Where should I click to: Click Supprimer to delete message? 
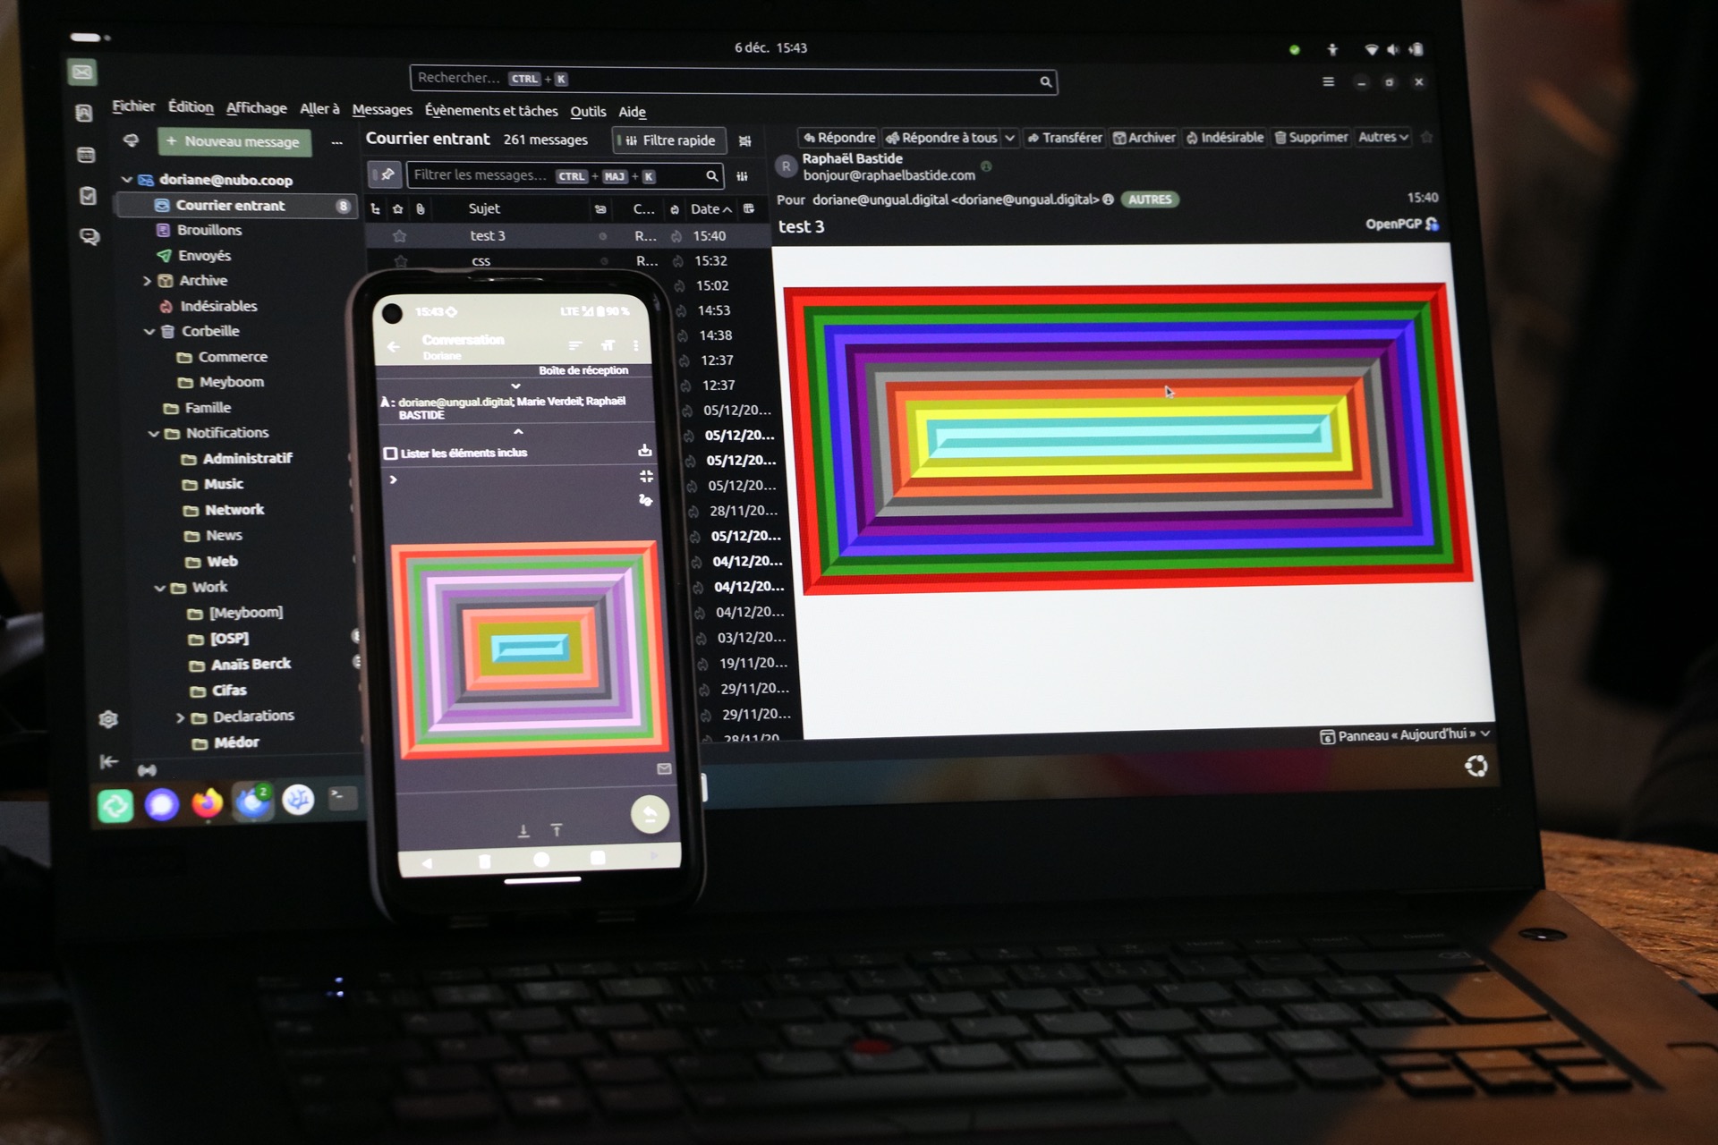(1311, 137)
